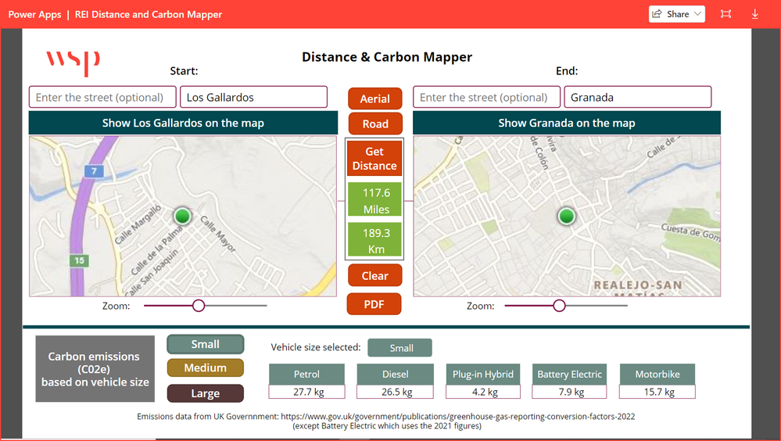Click the end street input field
Viewport: 781px width, 441px height.
(486, 97)
